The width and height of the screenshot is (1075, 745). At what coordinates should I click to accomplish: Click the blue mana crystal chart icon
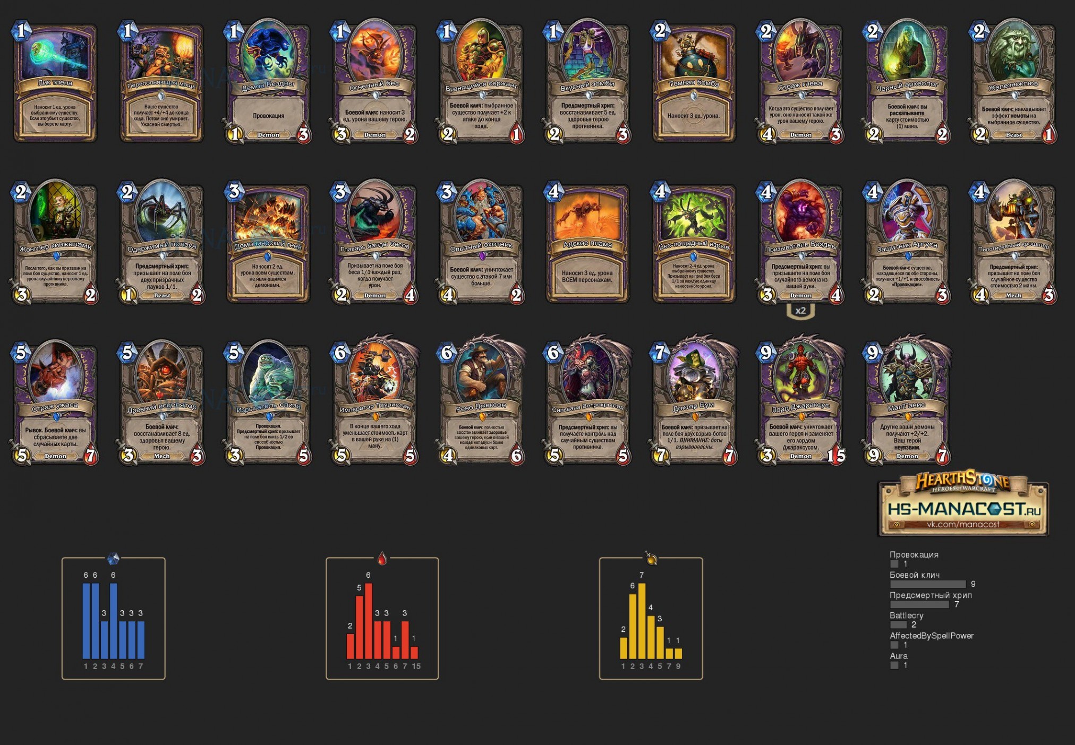(113, 558)
